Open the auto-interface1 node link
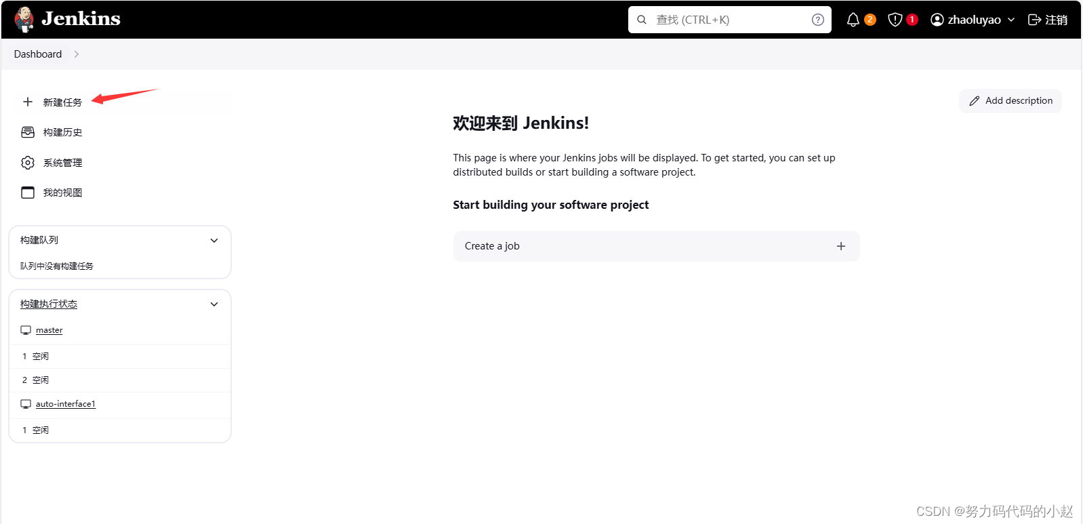The image size is (1083, 524). (x=66, y=404)
